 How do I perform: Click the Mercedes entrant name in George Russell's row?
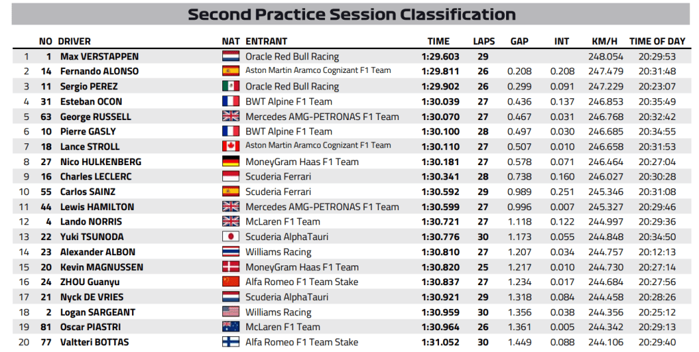tap(321, 117)
